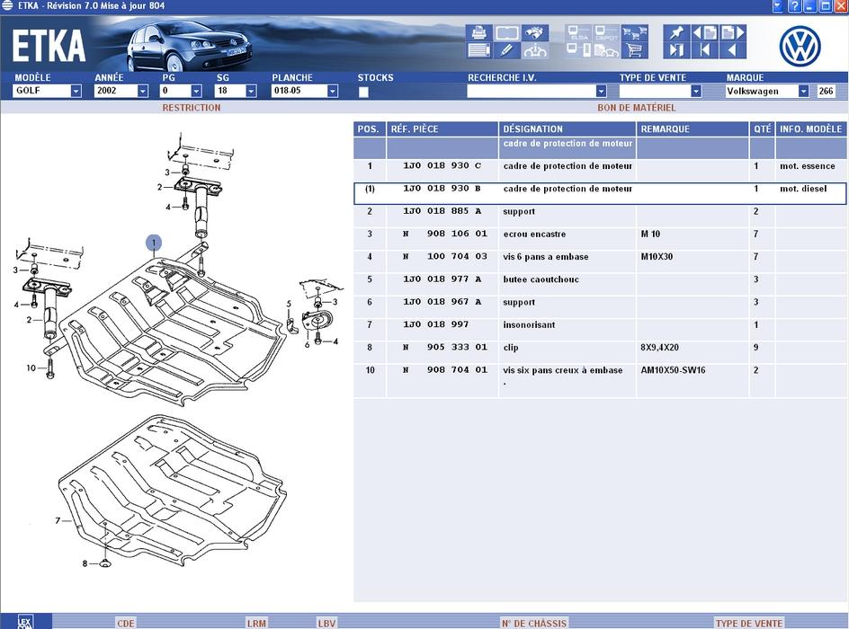
Task: Click the binoculars search icon
Action: (535, 33)
